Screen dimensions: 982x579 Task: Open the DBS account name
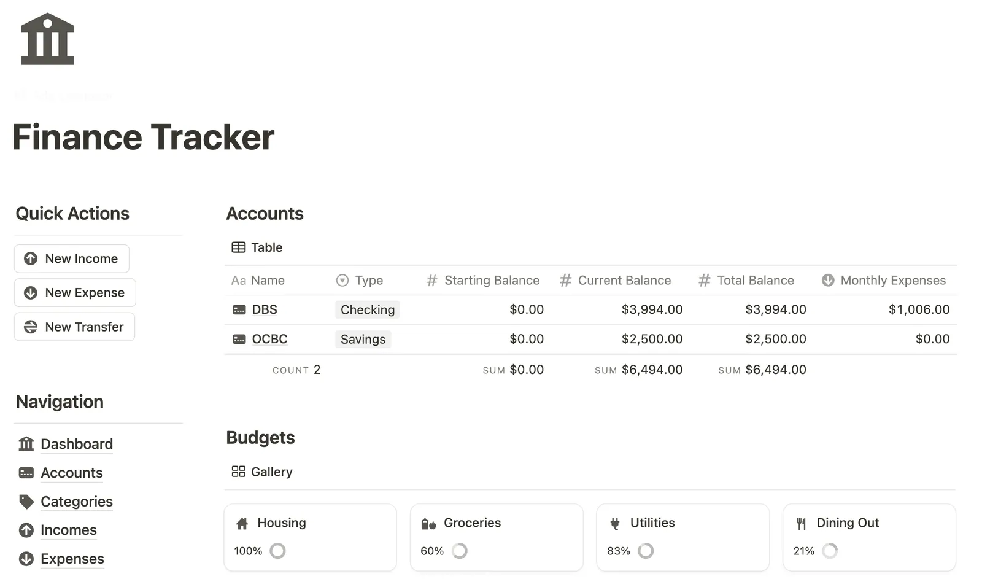coord(265,309)
